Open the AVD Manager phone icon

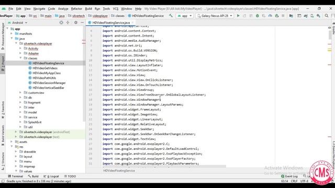click(x=312, y=16)
